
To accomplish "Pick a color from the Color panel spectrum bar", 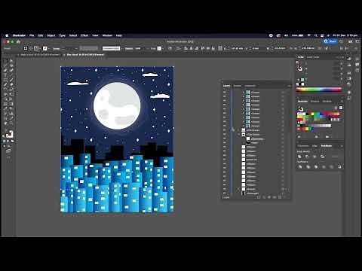I will point(319,90).
